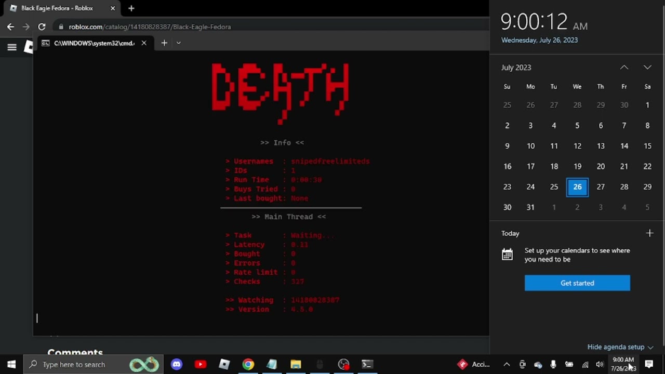Add a new event with plus icon
Viewport: 665px width, 374px height.
649,233
